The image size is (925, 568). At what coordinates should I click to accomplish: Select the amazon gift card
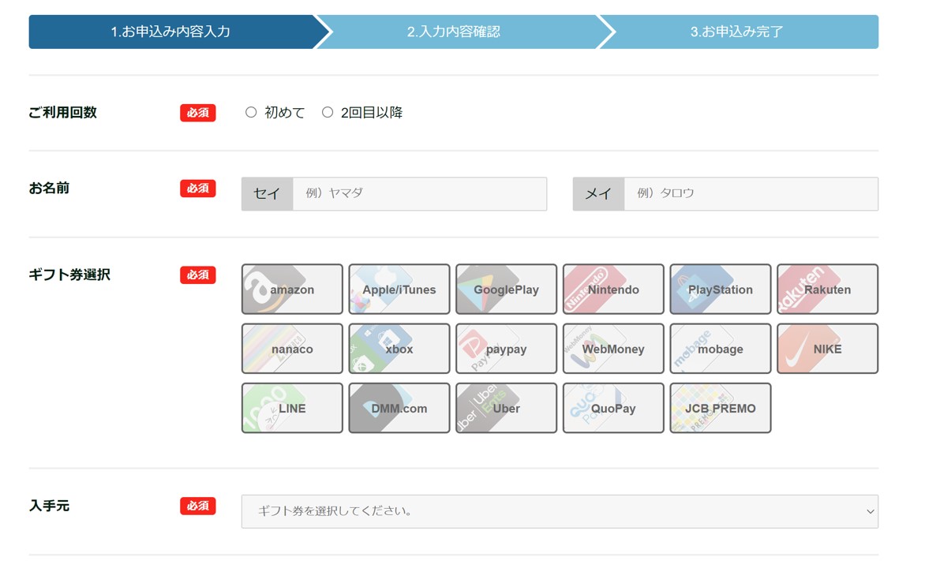point(292,289)
